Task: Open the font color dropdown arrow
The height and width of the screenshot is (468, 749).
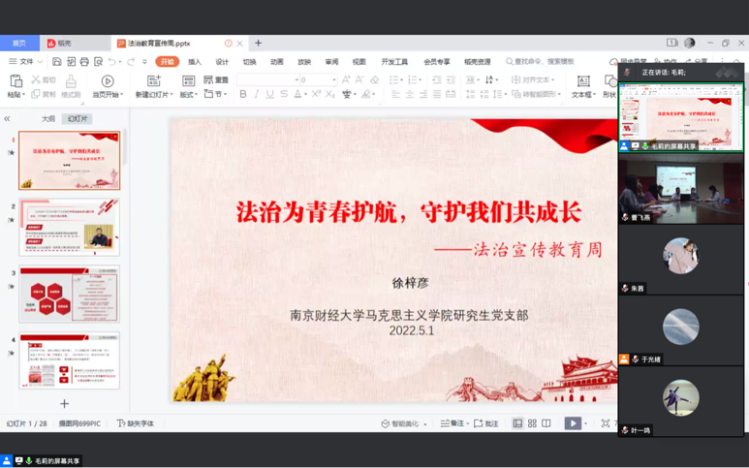Action: [305, 94]
